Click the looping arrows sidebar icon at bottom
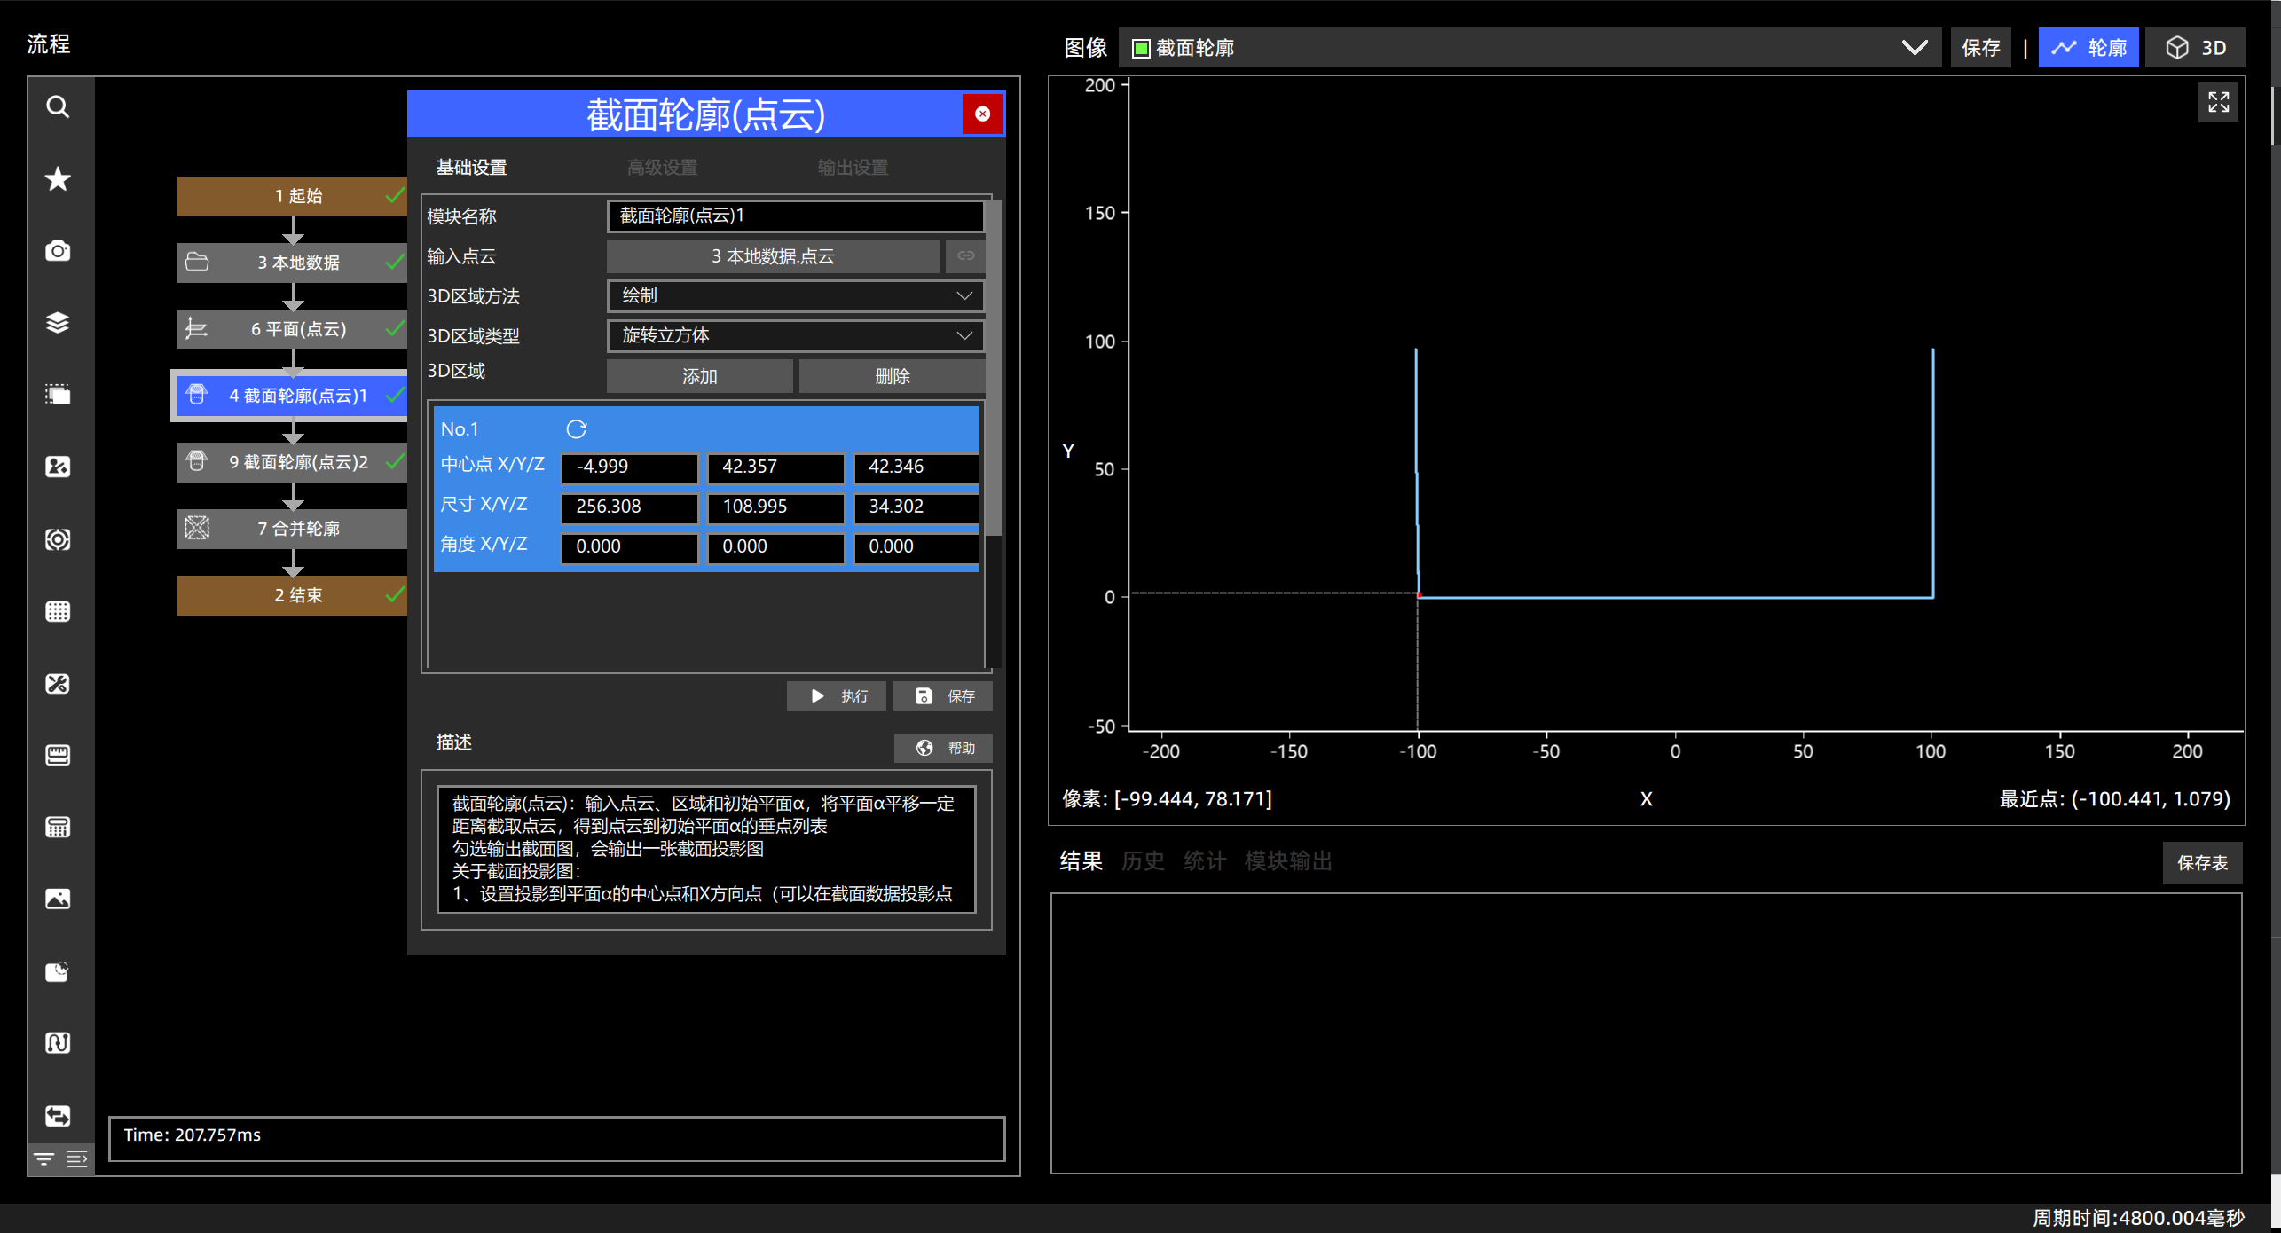This screenshot has height=1233, width=2281. (58, 1115)
